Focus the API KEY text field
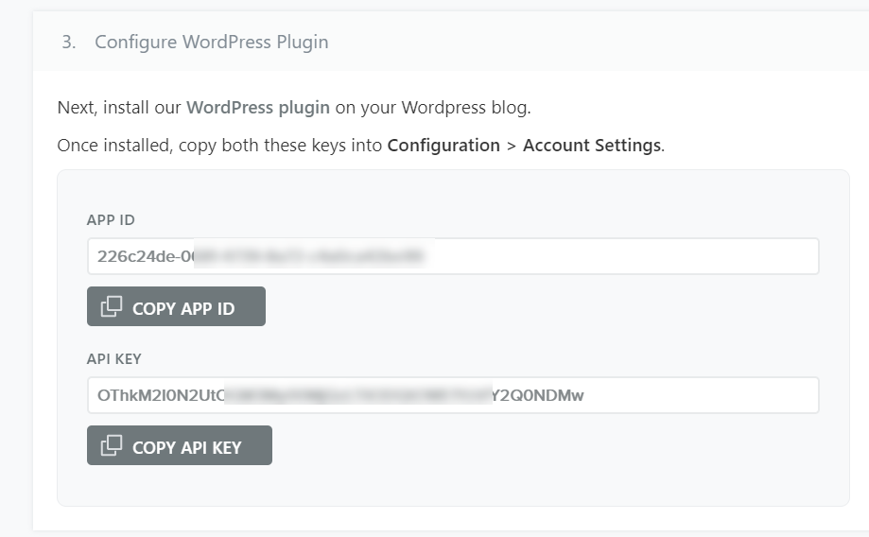 coord(700,395)
